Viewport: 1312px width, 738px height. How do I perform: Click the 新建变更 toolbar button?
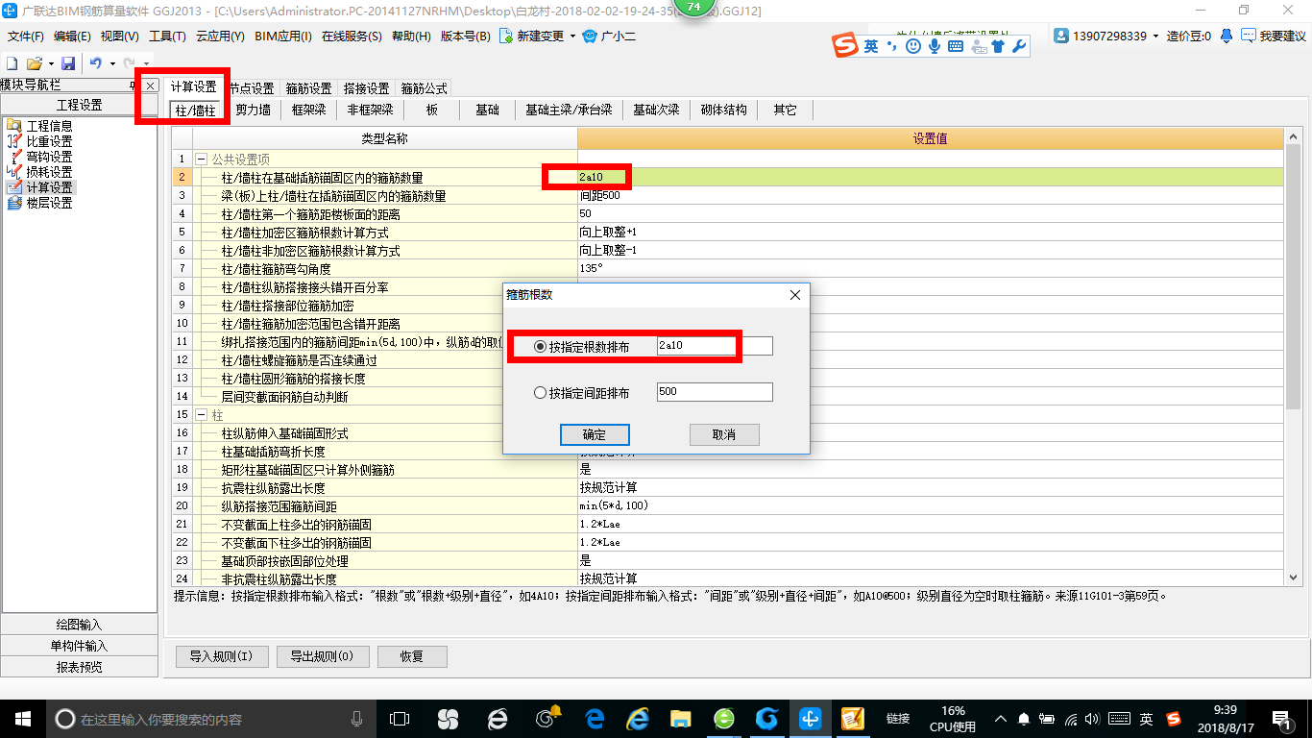tap(531, 37)
